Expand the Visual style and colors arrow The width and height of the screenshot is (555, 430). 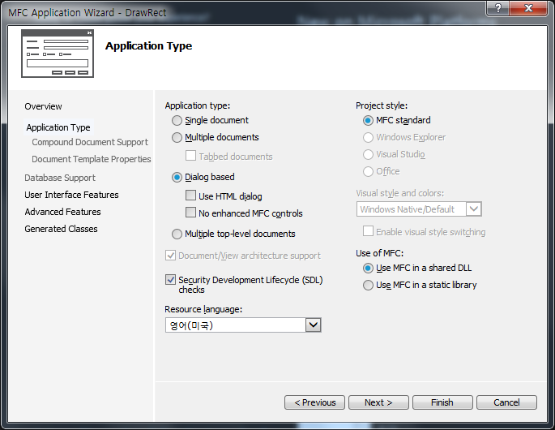pyautogui.click(x=474, y=209)
